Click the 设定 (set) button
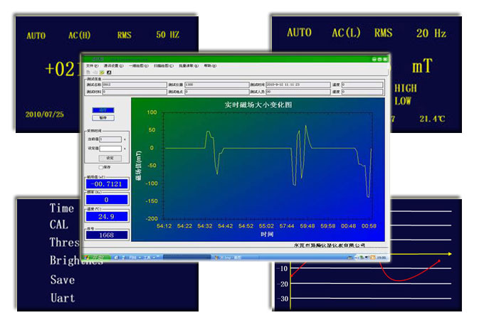 pos(109,158)
